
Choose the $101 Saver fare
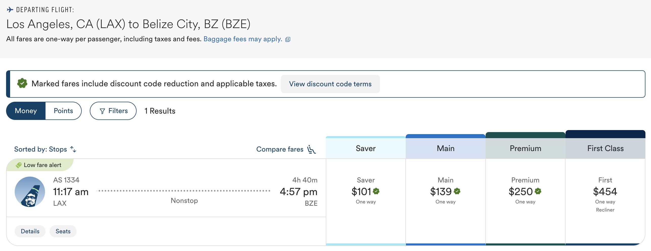click(x=366, y=202)
